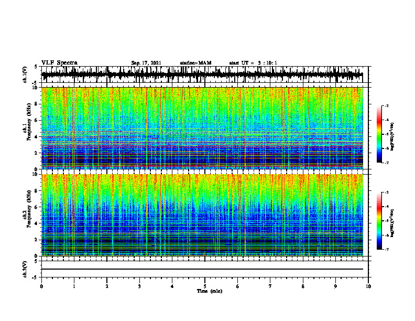
Task: Click the "6" kHz tick on ch.2 frequency axis
Action: click(x=37, y=207)
